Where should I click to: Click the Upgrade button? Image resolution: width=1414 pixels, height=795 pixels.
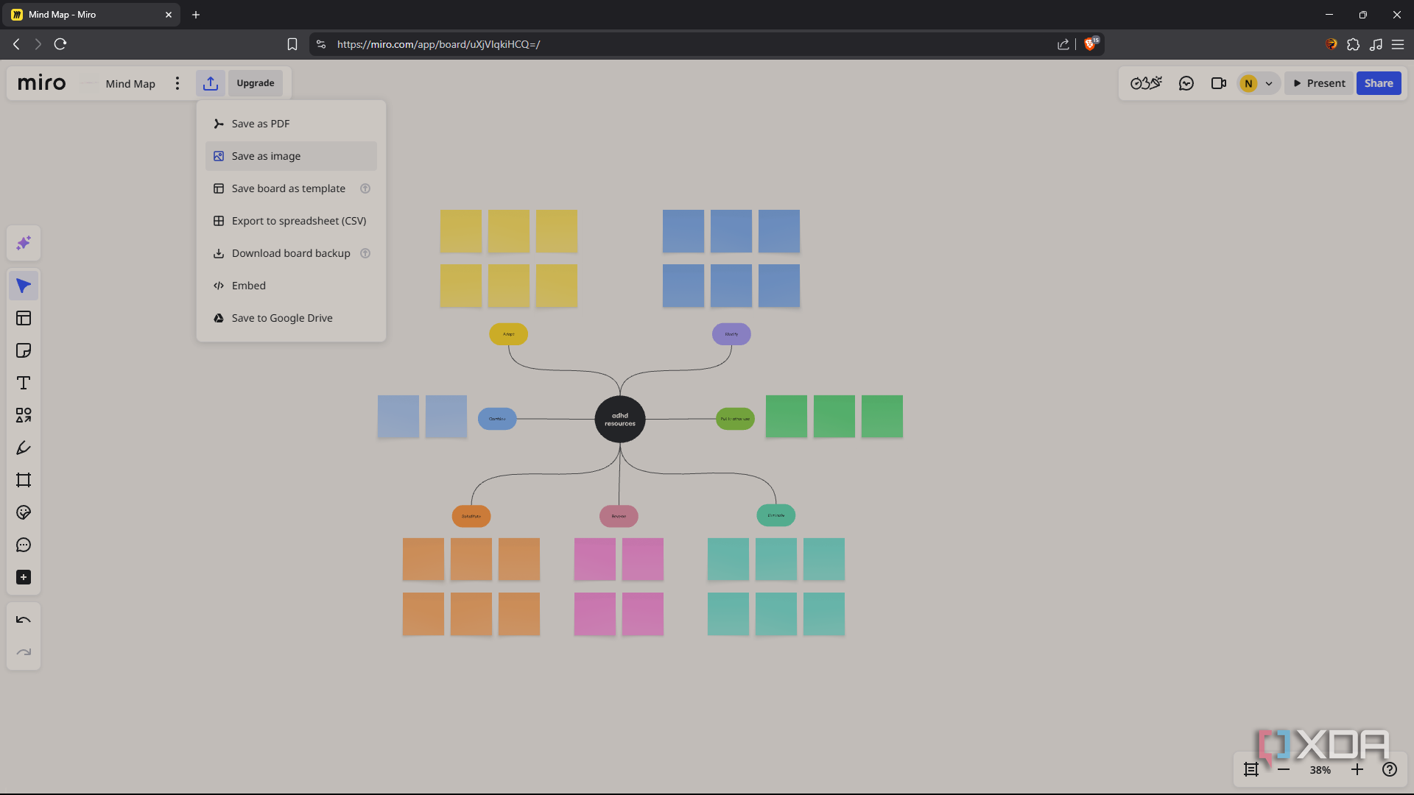[x=256, y=83]
